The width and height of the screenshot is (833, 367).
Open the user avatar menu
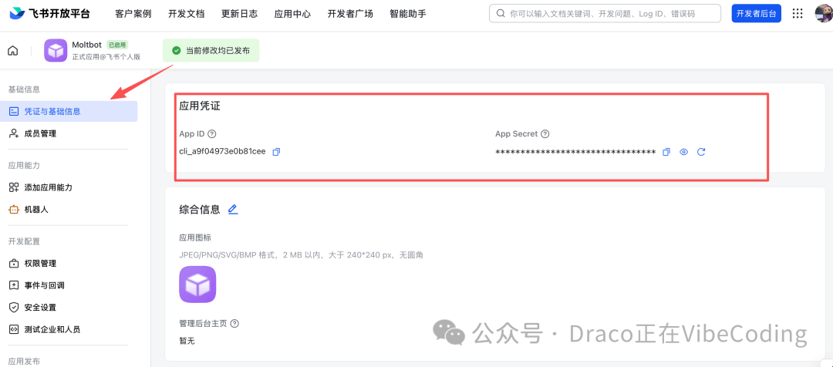pyautogui.click(x=824, y=13)
